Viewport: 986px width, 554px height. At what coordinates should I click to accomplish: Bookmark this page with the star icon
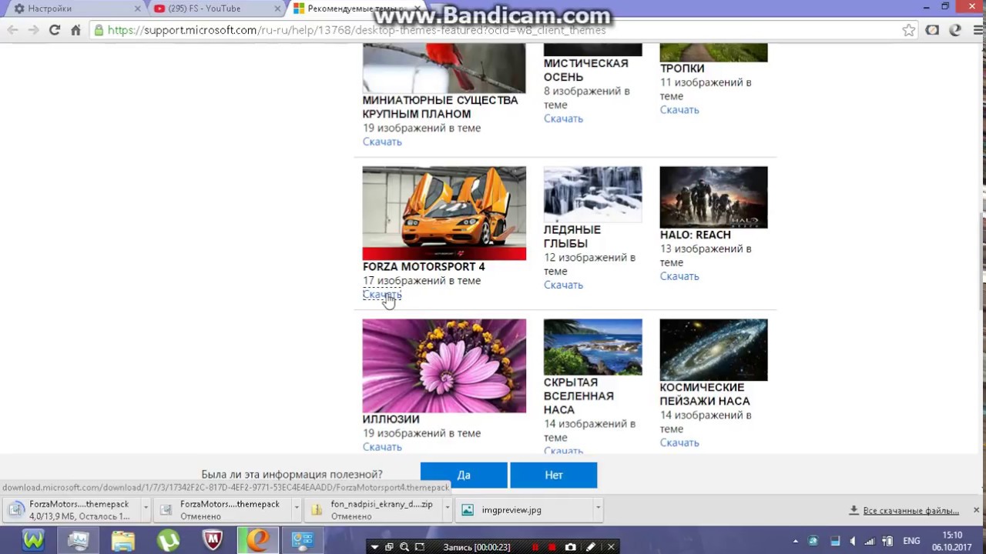[x=909, y=30]
